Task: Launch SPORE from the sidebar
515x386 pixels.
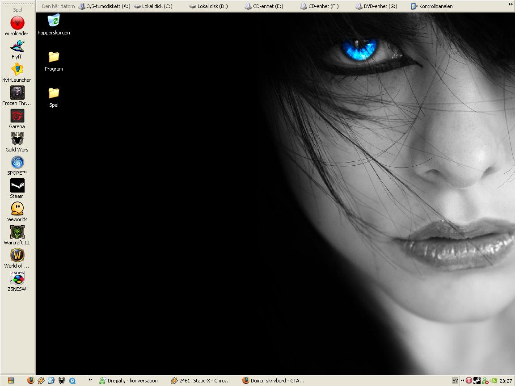Action: [17, 165]
